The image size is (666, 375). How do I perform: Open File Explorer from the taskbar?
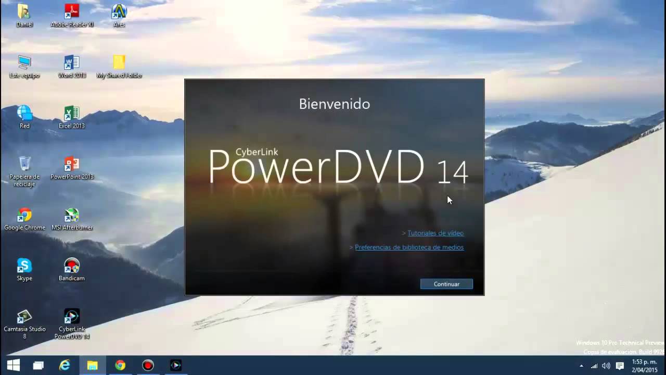pyautogui.click(x=92, y=365)
